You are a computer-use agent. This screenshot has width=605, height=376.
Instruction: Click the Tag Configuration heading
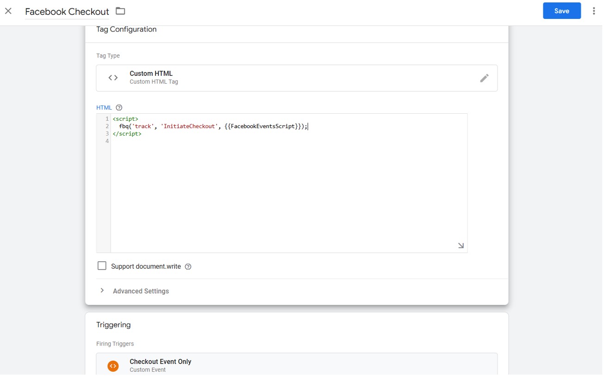coord(126,30)
